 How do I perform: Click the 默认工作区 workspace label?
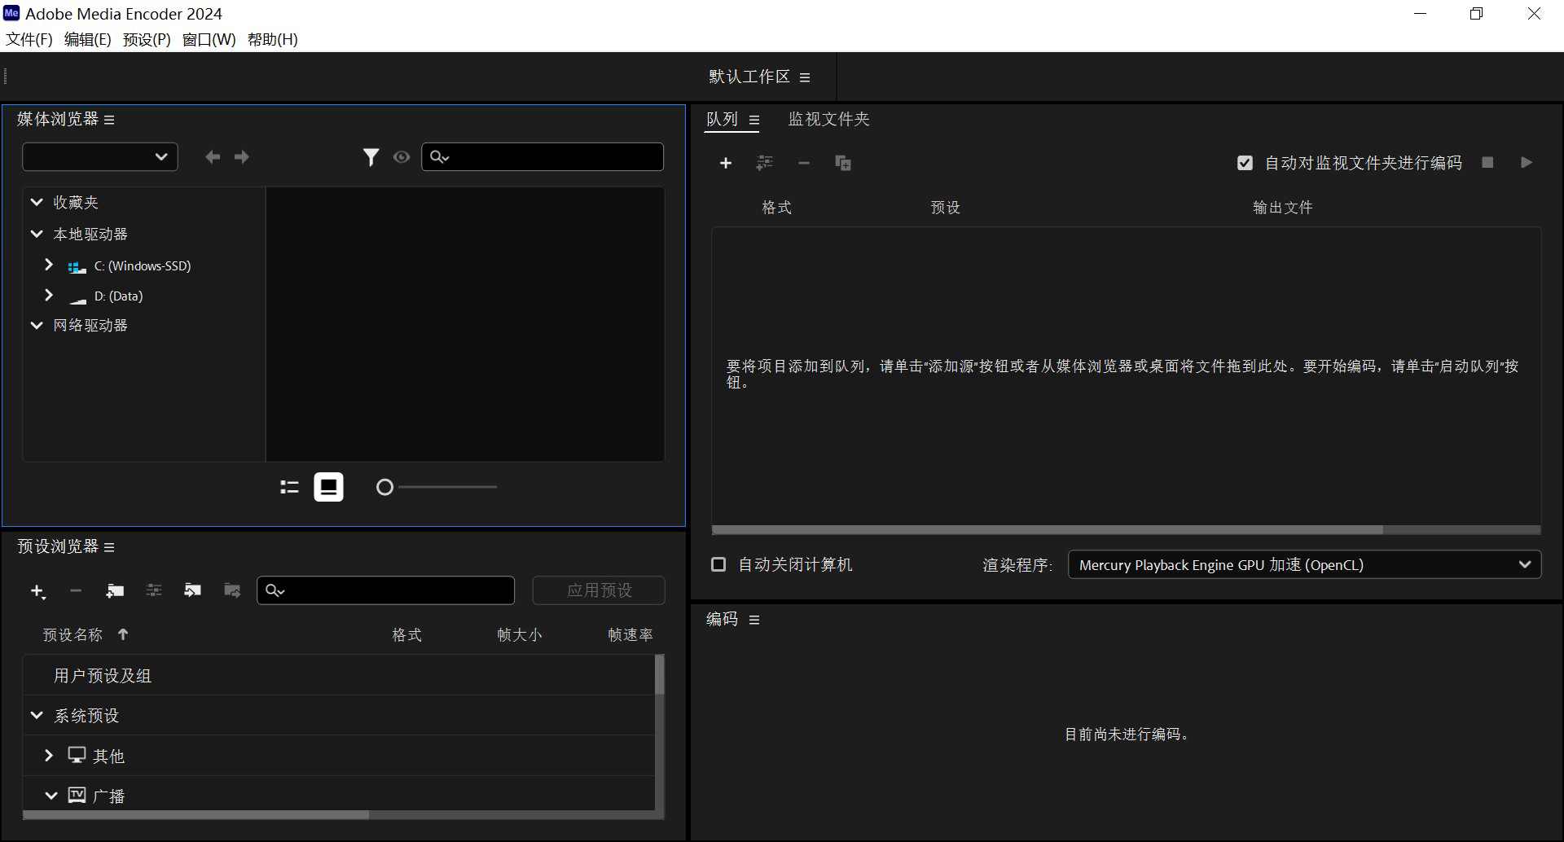(x=749, y=77)
